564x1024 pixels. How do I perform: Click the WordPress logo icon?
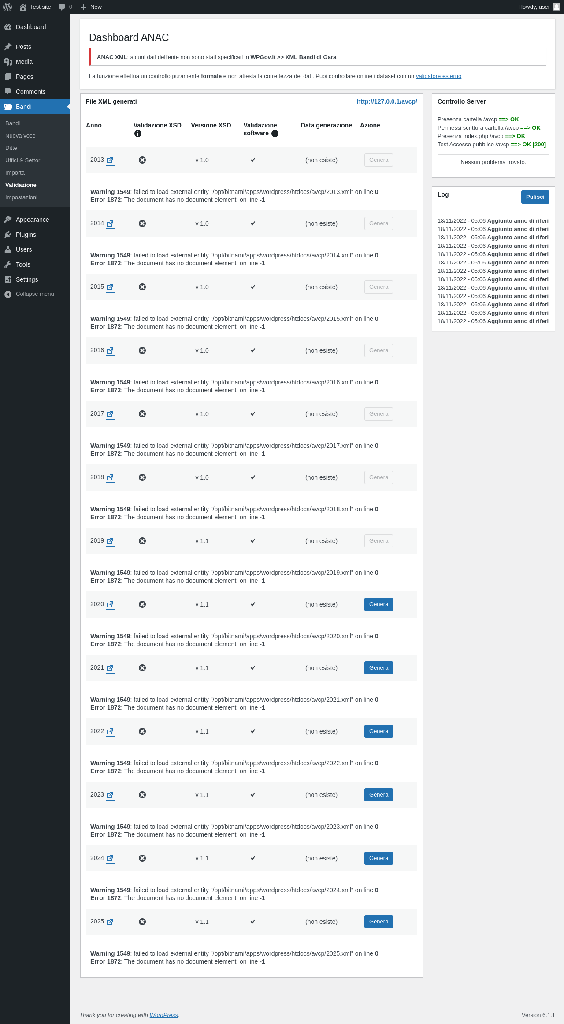coord(7,7)
